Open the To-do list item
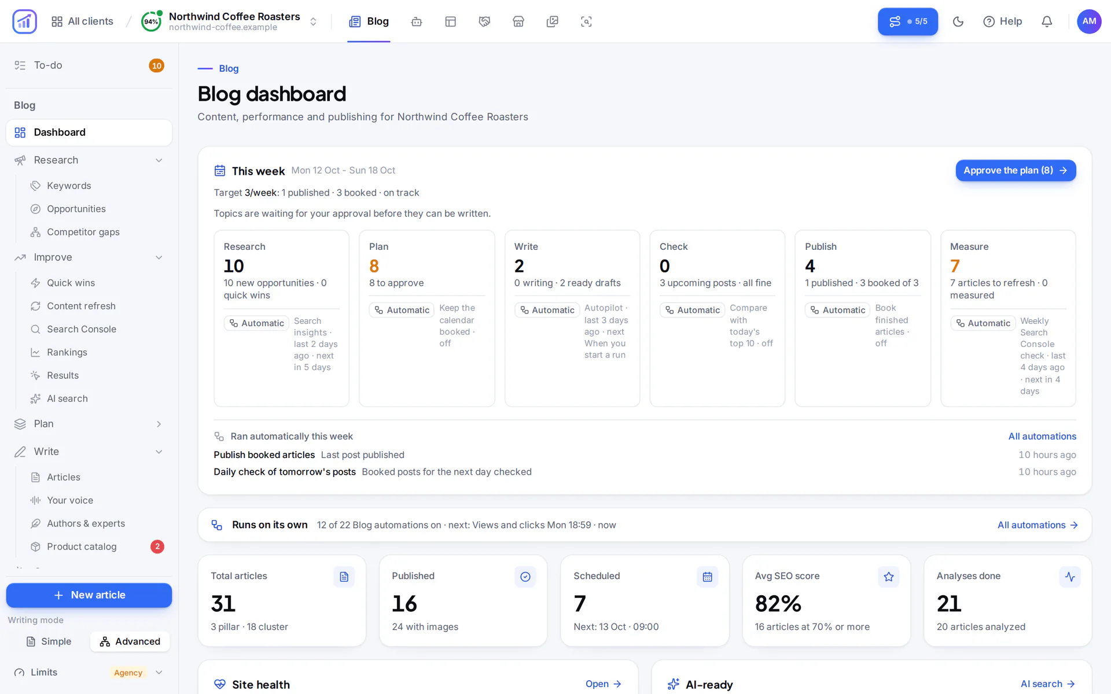The width and height of the screenshot is (1111, 694). click(x=89, y=65)
